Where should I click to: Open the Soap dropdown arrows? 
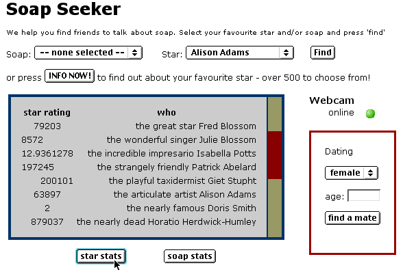pos(134,53)
